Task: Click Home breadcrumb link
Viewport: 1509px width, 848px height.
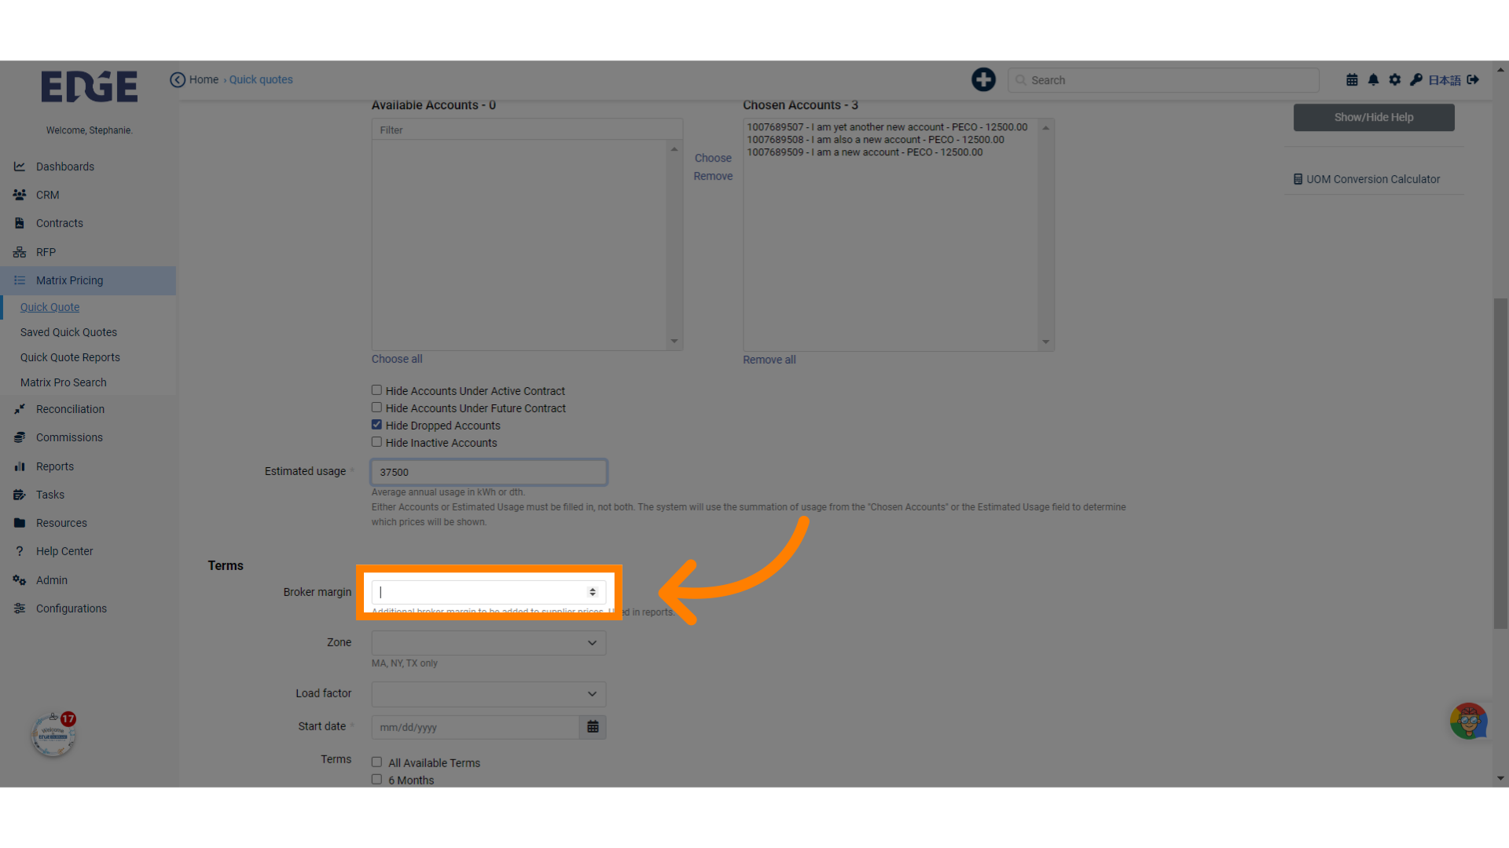Action: [204, 79]
